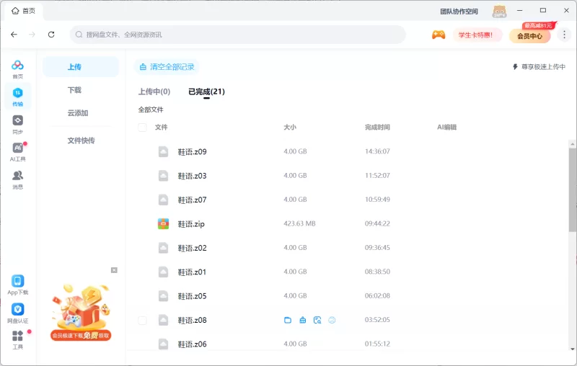Click the file icon of 鞋语.z03
The image size is (577, 366).
[x=164, y=176]
